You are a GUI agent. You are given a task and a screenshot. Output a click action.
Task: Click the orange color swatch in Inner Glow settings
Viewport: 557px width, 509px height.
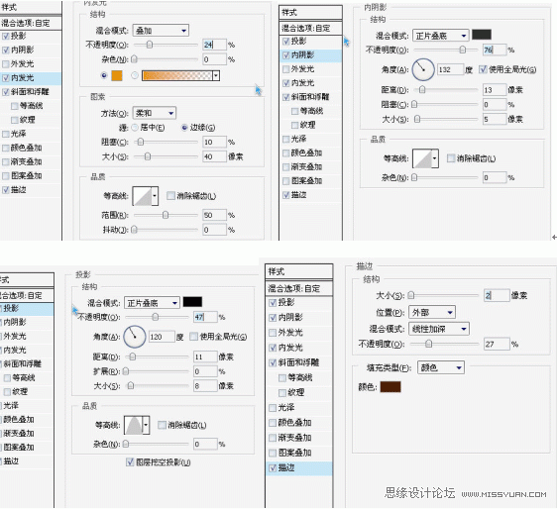click(117, 75)
